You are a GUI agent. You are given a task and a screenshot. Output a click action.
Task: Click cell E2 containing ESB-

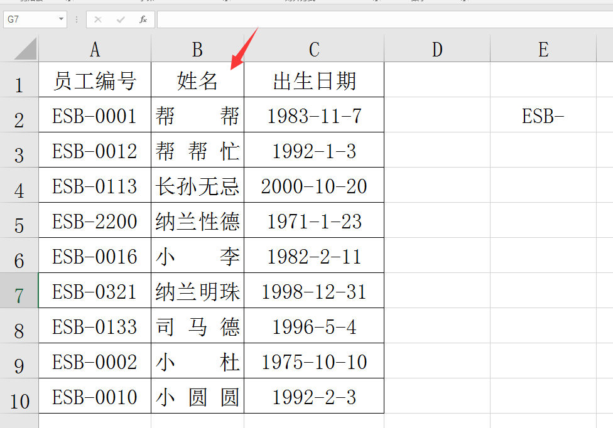pyautogui.click(x=543, y=115)
